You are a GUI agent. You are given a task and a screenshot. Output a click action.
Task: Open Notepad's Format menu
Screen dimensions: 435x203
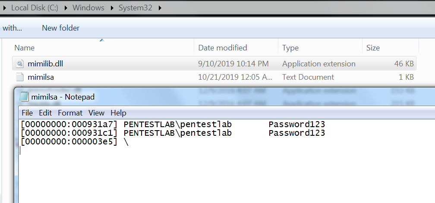(70, 113)
